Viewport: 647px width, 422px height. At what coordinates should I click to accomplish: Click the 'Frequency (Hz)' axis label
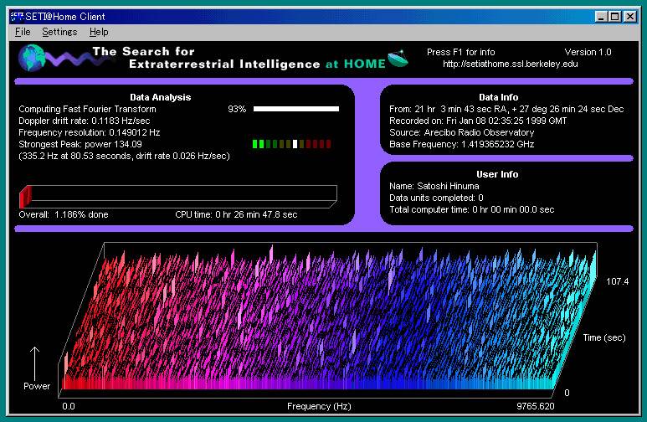click(319, 406)
